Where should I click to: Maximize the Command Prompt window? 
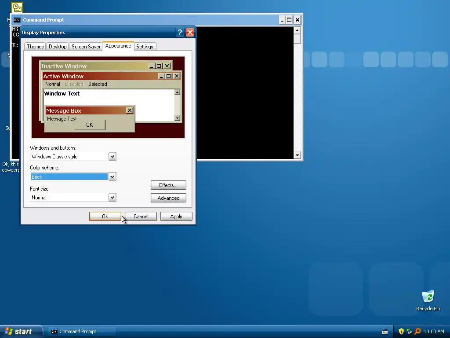click(289, 20)
